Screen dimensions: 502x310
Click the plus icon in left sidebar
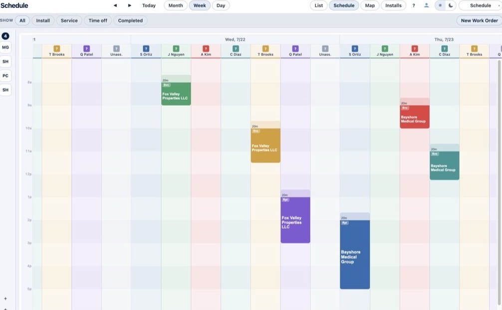(5, 299)
